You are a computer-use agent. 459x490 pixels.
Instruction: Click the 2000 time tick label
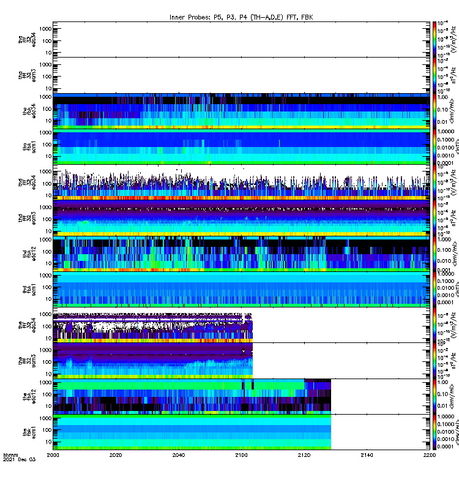53,455
